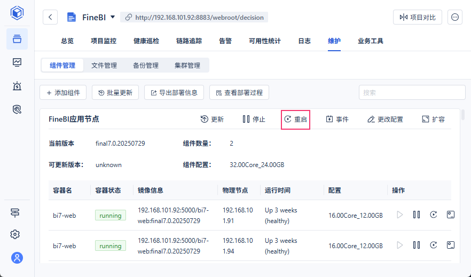Image resolution: width=471 pixels, height=277 pixels.
Task: Click the FineBI document icon
Action: click(71, 17)
